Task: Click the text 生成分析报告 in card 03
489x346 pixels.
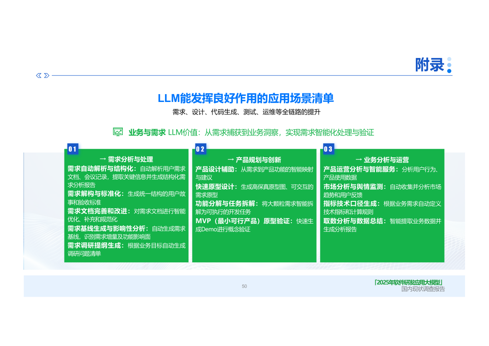Action: [x=340, y=229]
